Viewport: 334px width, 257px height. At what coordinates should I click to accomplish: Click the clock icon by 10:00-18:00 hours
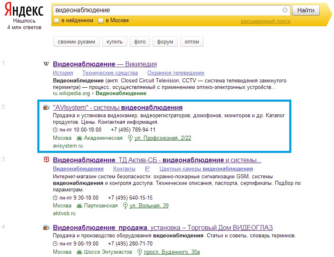[55, 130]
